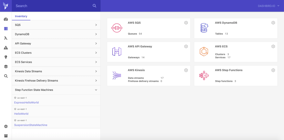Click the AWS API Gateway card title
Viewport: 284px width, 140px height.
tap(140, 47)
